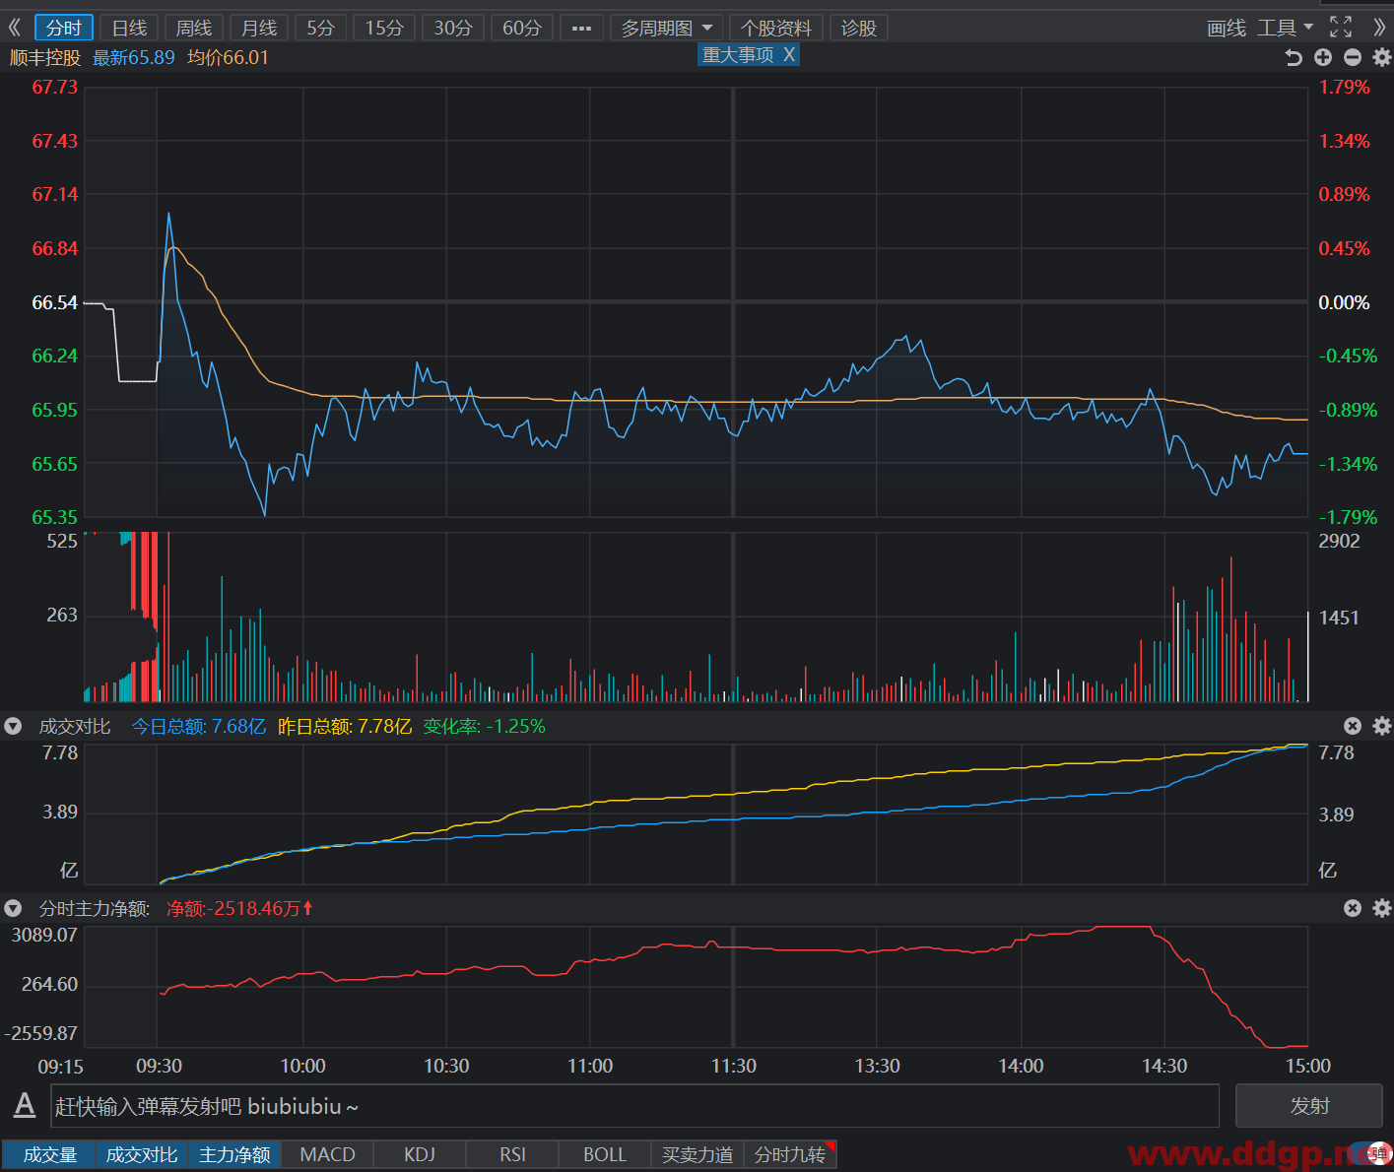Open 多周期图 dropdown

pyautogui.click(x=667, y=29)
